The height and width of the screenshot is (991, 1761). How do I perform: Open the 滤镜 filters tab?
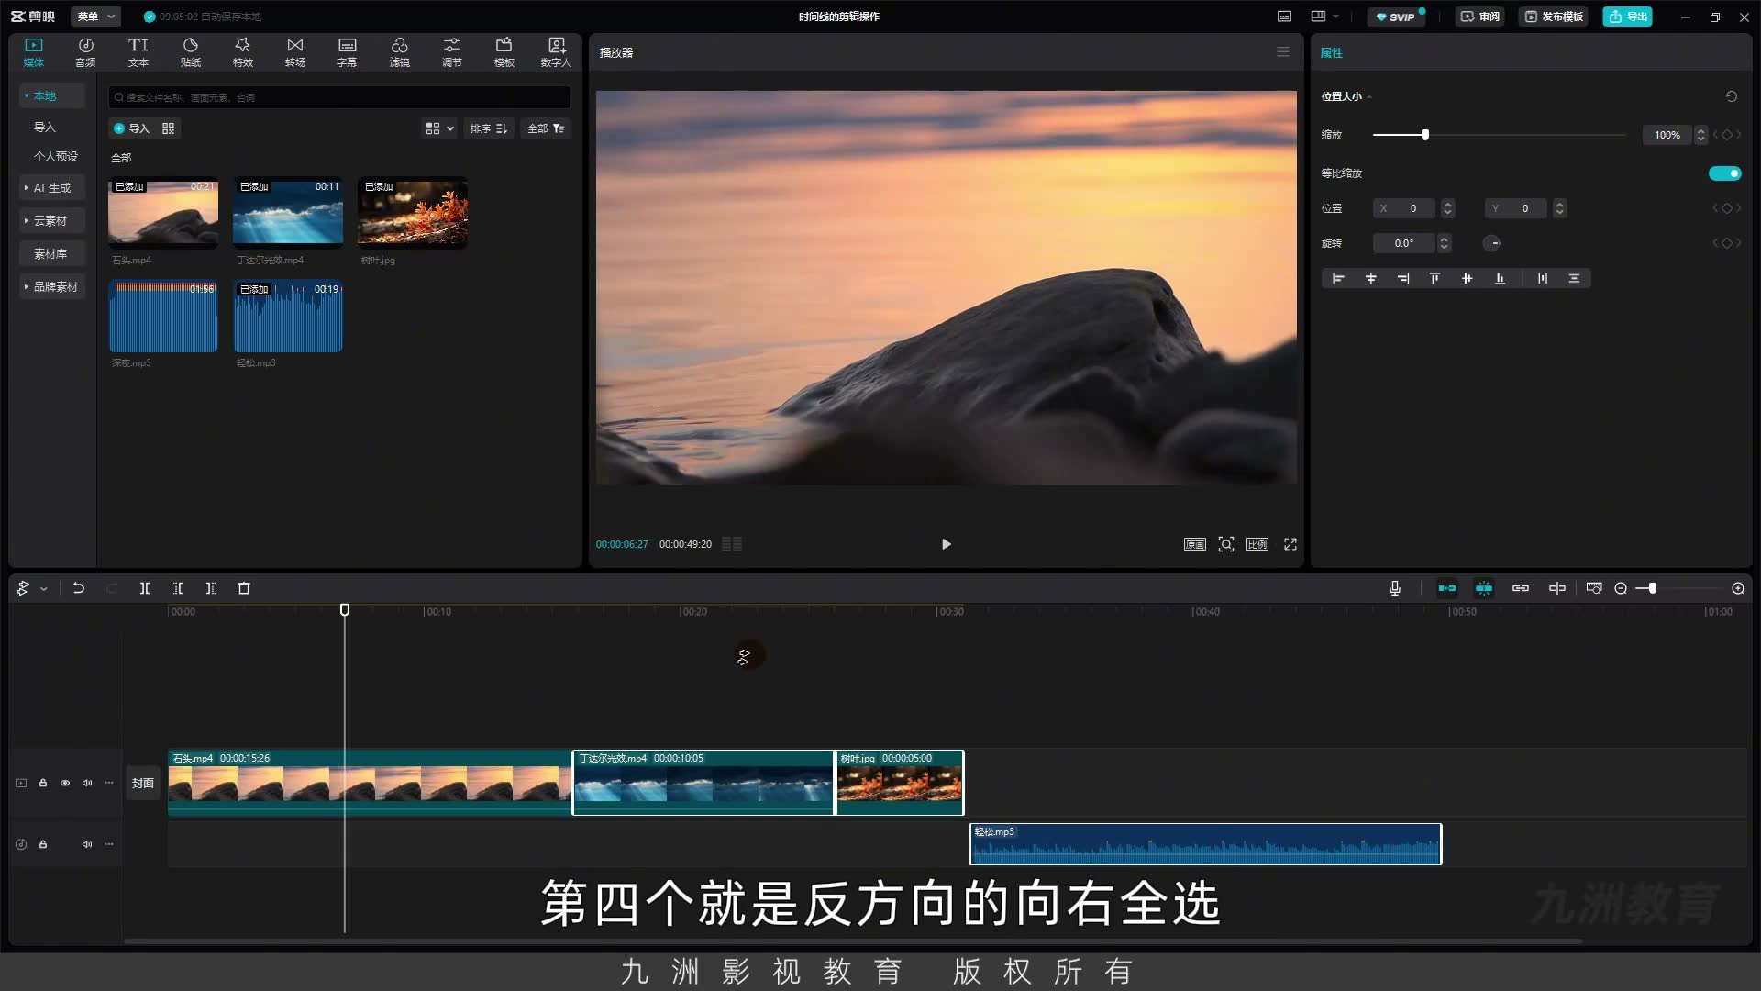[400, 52]
